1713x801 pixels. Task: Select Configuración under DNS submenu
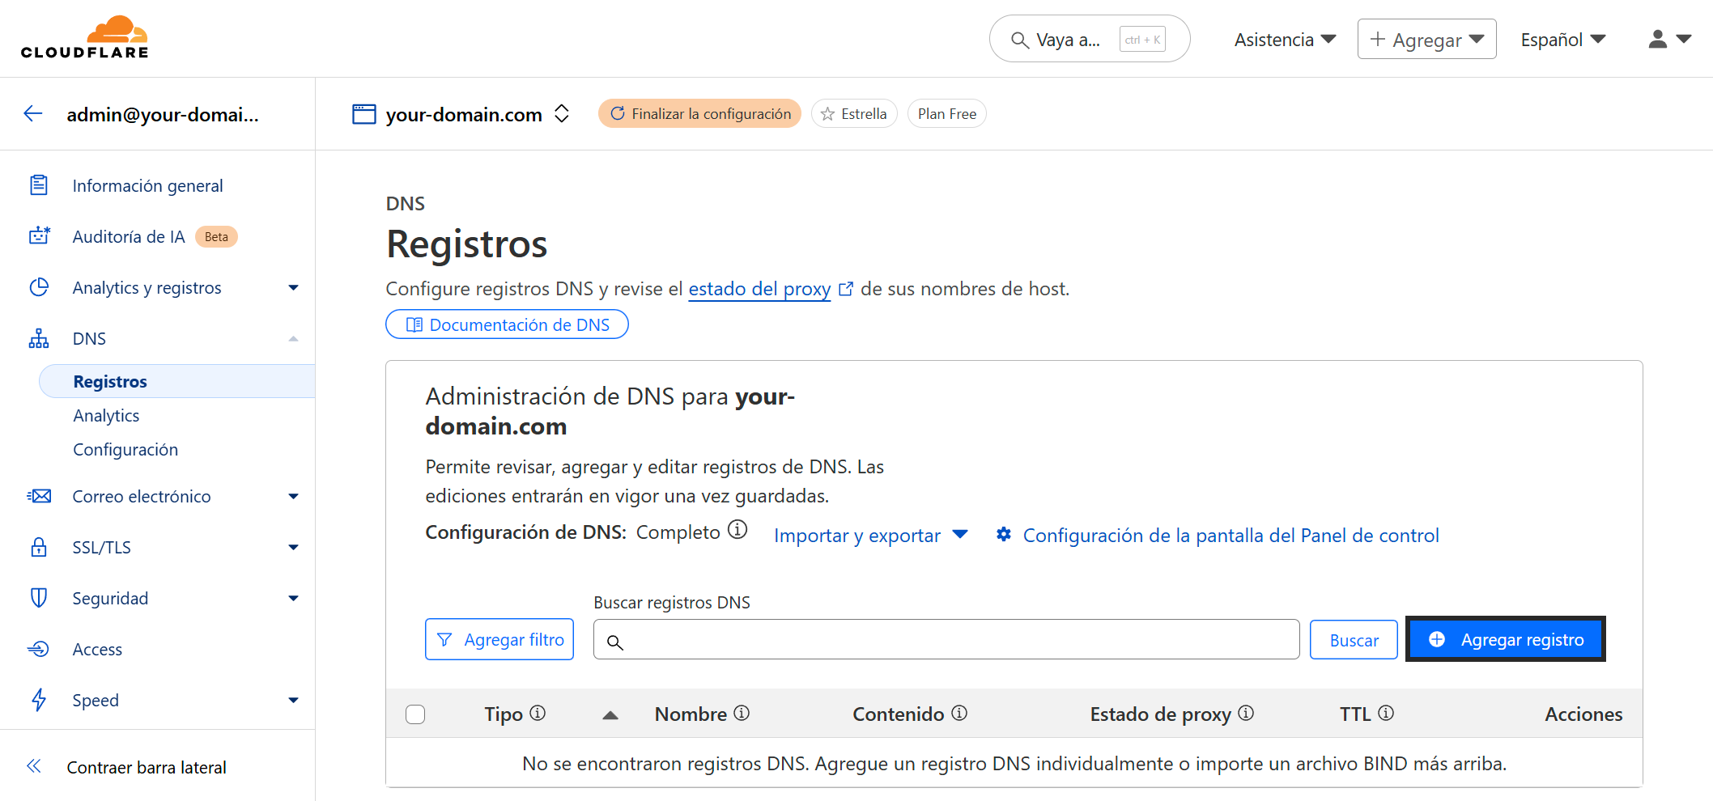125,449
